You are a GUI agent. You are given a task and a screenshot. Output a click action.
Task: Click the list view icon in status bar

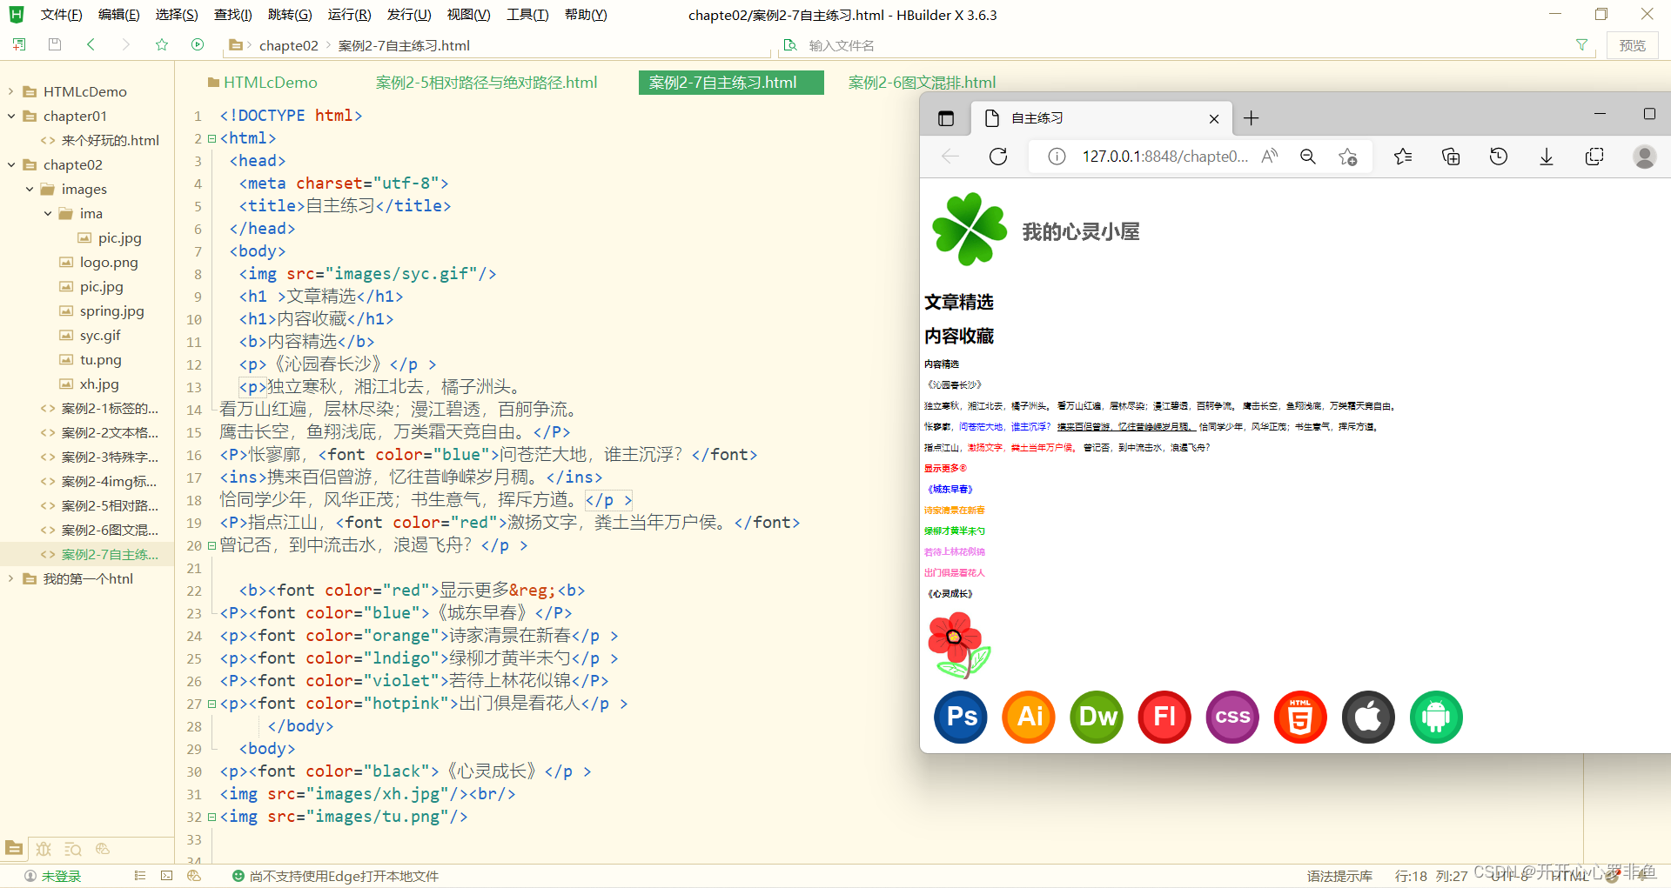point(139,876)
